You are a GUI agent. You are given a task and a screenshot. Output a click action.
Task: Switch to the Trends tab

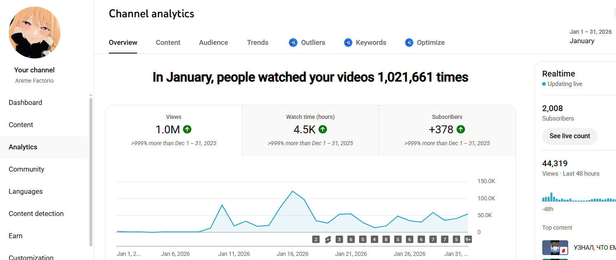pos(258,42)
